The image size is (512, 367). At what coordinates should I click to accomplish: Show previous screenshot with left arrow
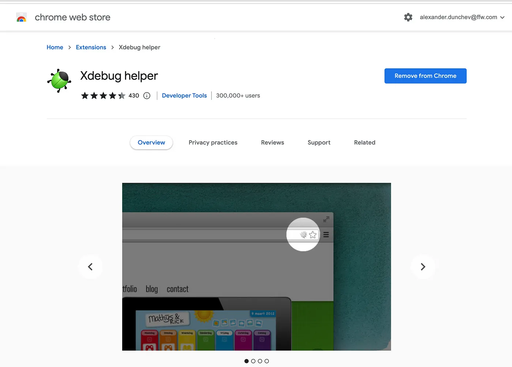tap(90, 267)
